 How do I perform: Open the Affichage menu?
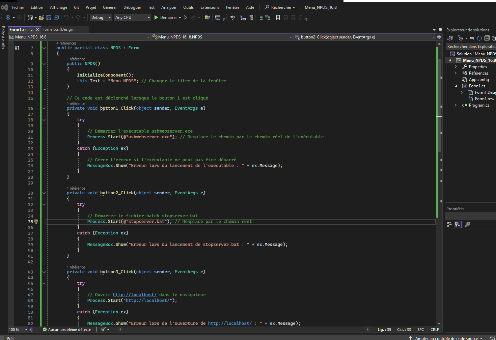point(58,7)
